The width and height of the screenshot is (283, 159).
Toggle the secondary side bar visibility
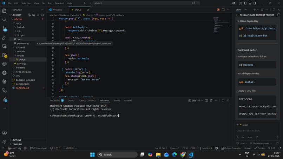(x=255, y=3)
